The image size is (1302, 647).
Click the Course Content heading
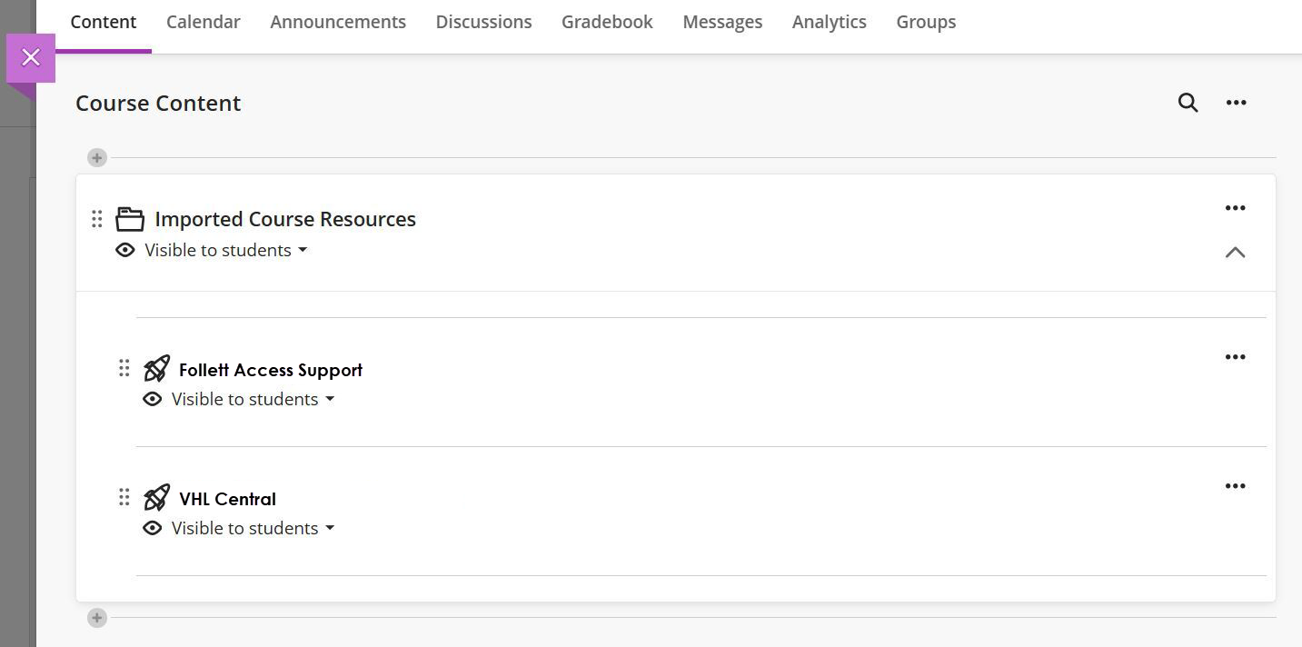pyautogui.click(x=158, y=103)
